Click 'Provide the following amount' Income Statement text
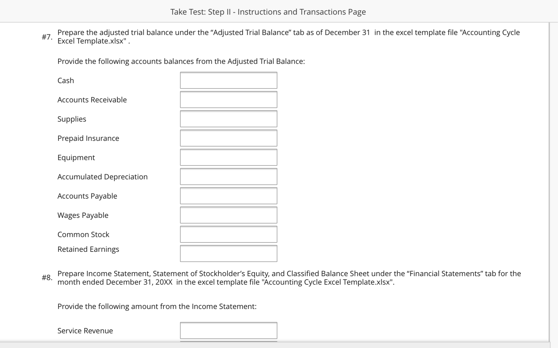 click(157, 306)
